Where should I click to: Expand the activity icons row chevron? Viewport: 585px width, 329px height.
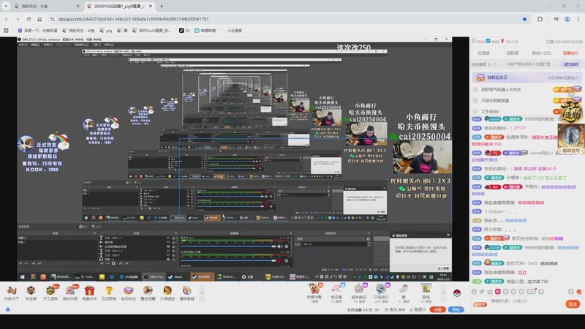(202, 292)
